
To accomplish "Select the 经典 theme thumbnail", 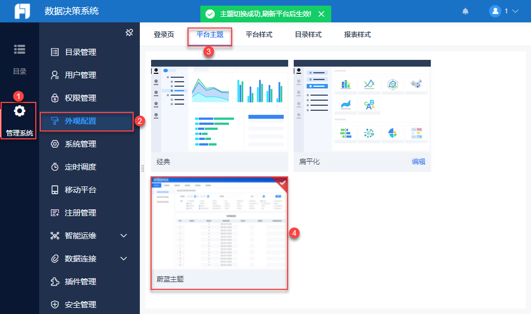I will pos(219,106).
